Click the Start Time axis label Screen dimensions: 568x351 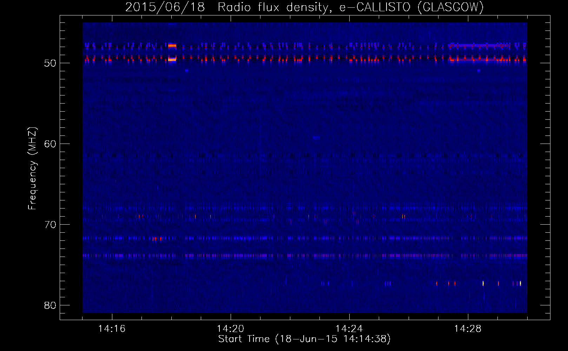[x=304, y=339]
